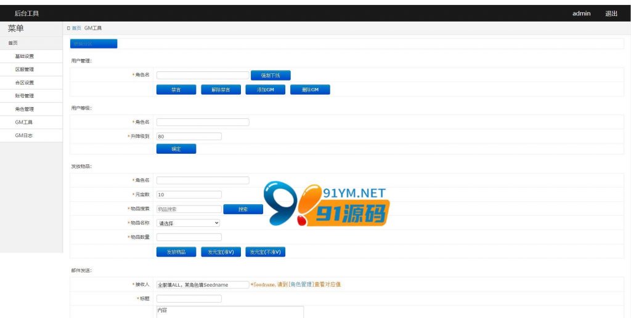This screenshot has width=631, height=318.
Task: Open 区服管理 in the sidebar menu
Action: (x=24, y=70)
